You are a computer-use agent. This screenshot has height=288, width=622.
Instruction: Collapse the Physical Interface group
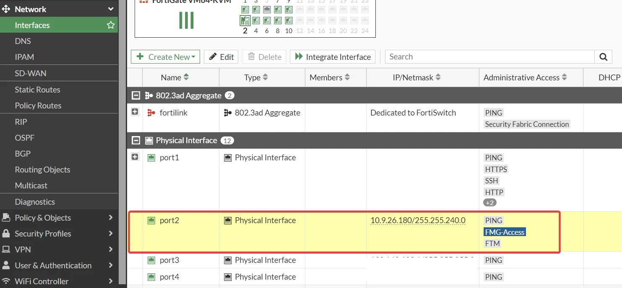[135, 140]
